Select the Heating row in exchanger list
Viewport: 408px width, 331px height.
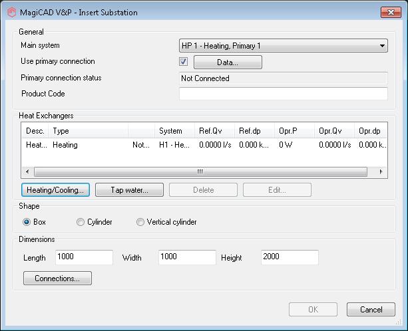tap(204, 145)
